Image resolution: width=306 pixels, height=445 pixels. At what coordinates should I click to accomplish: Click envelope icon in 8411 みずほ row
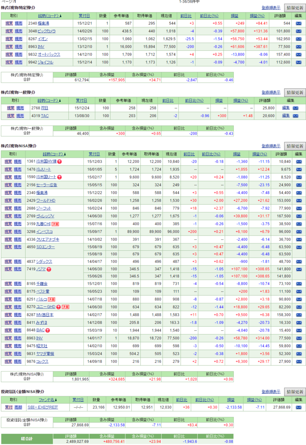298,323
